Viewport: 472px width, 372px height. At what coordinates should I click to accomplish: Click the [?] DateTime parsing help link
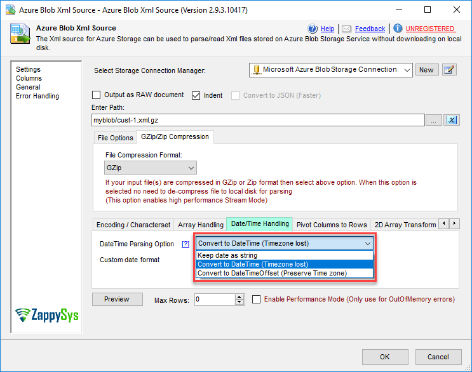click(x=185, y=244)
